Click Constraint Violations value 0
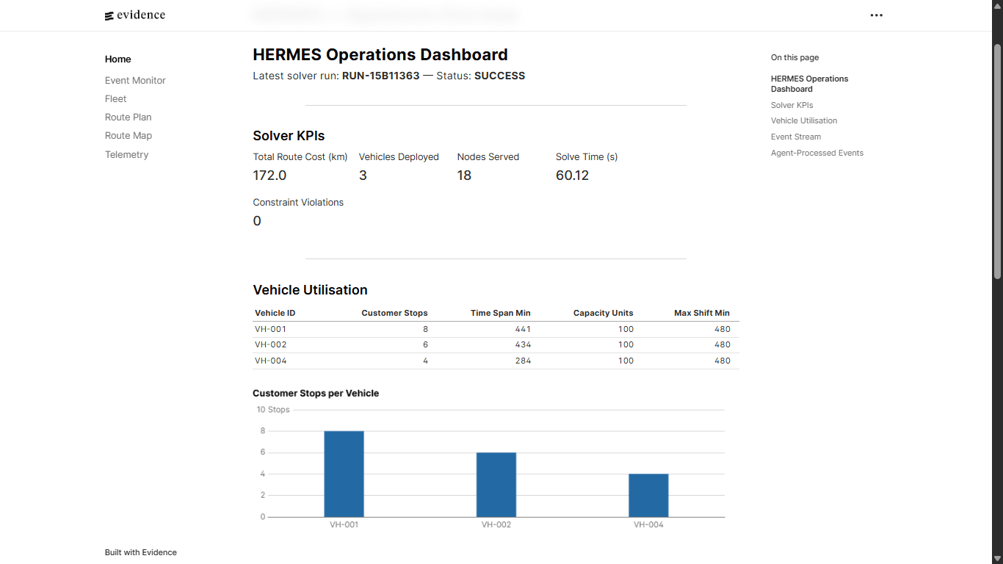1003x564 pixels. 257,221
